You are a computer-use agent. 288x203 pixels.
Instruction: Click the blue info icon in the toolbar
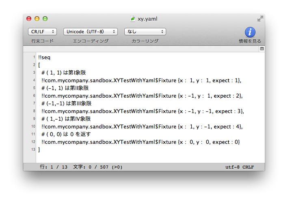250,32
